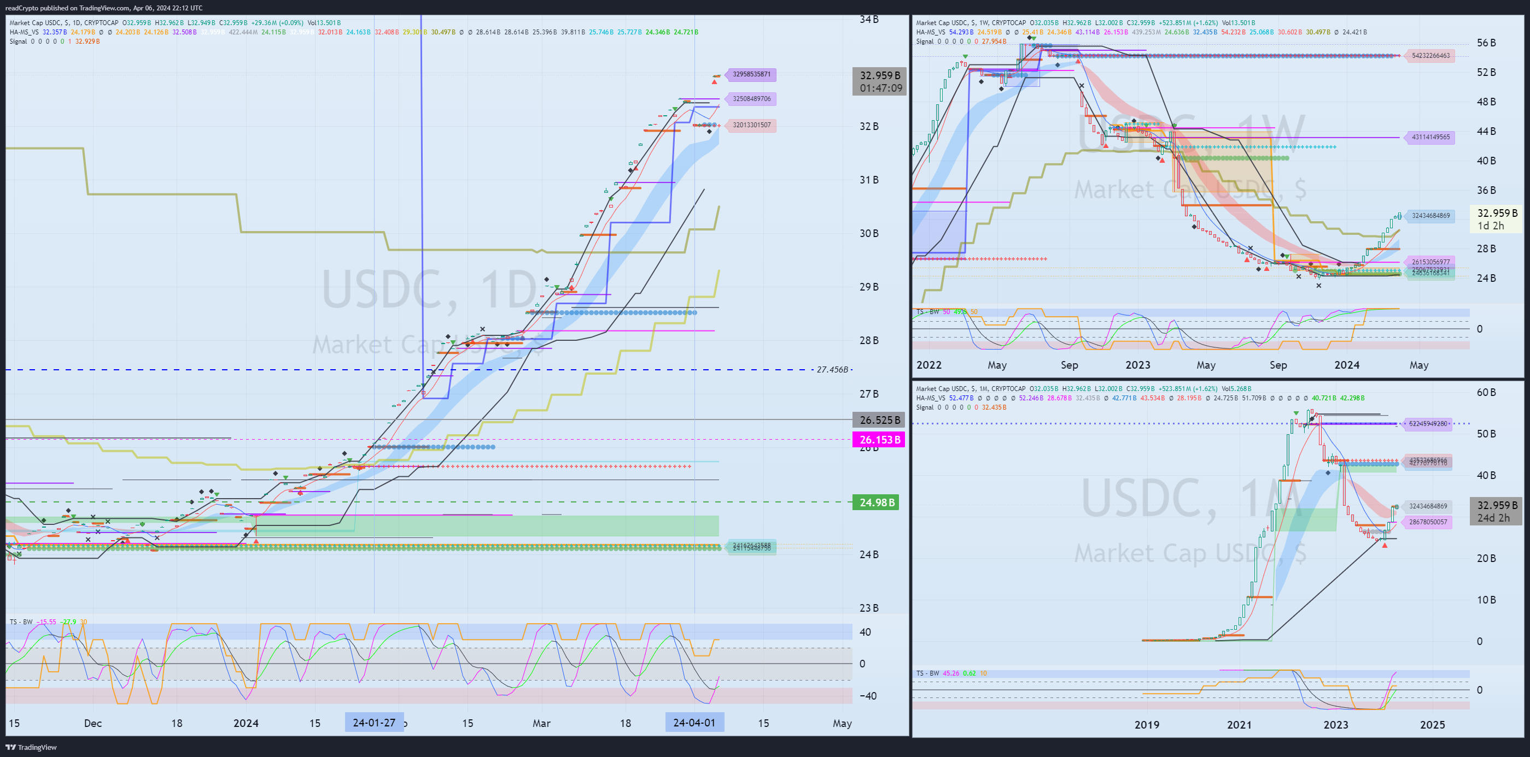Click the 32434684869 tag on the weekly chart
The width and height of the screenshot is (1530, 757).
(1430, 216)
